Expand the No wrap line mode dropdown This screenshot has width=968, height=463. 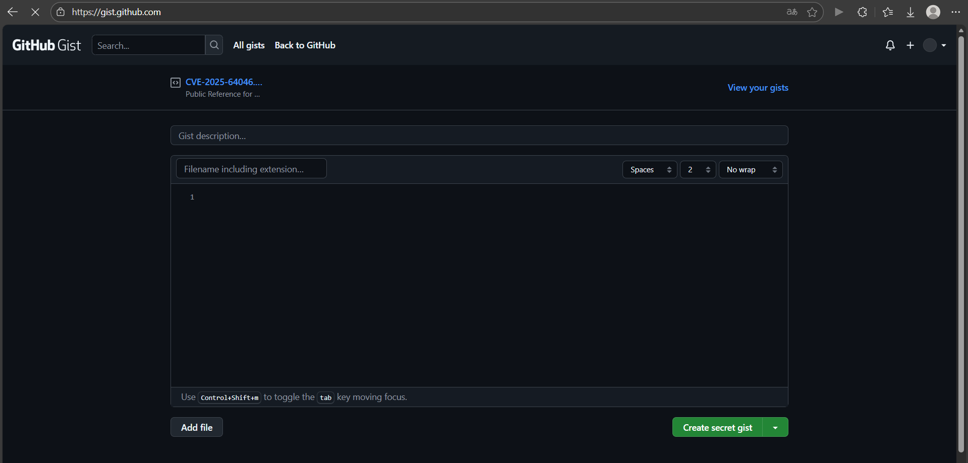click(x=751, y=170)
